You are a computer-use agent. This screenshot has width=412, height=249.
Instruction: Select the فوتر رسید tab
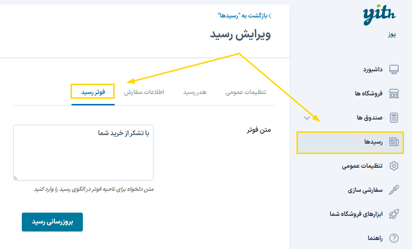(93, 92)
